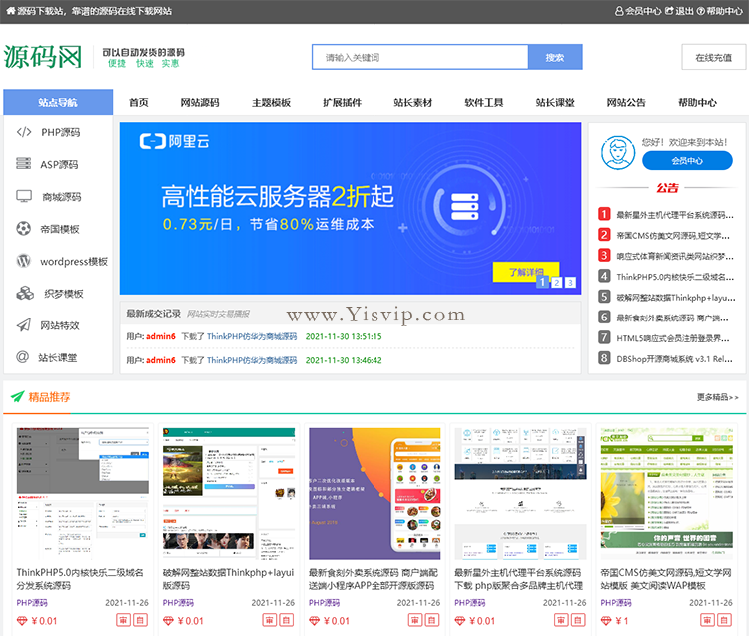Open the 首页 navigation tab
This screenshot has height=636, width=749.
click(x=139, y=102)
